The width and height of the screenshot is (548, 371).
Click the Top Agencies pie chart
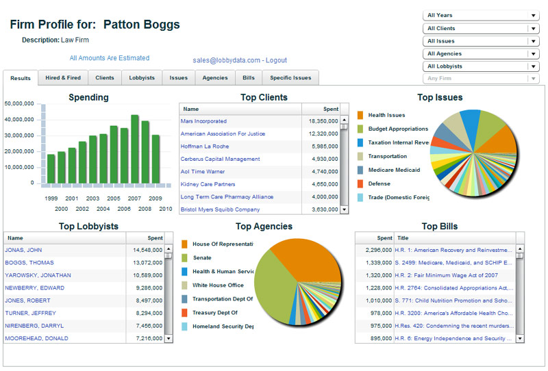pyautogui.click(x=297, y=281)
